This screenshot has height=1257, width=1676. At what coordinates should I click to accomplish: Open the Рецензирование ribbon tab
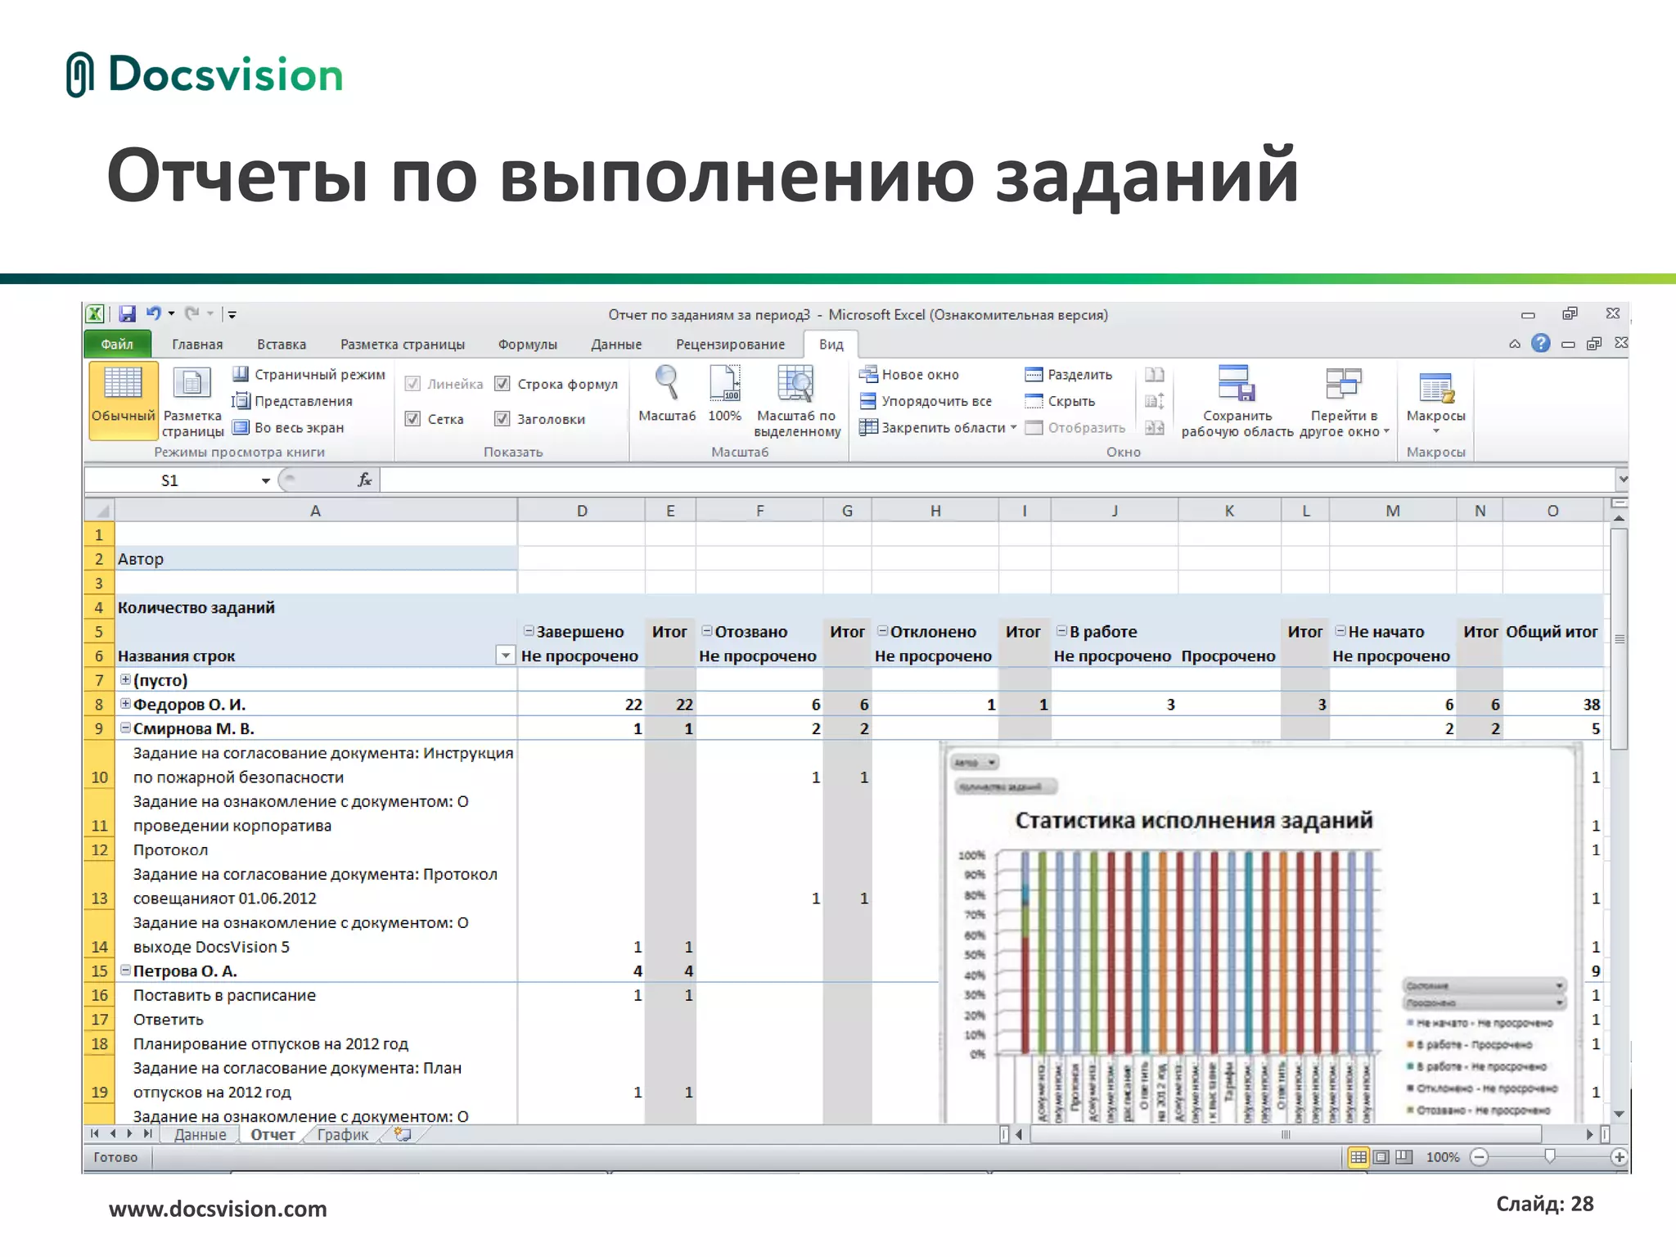point(730,345)
